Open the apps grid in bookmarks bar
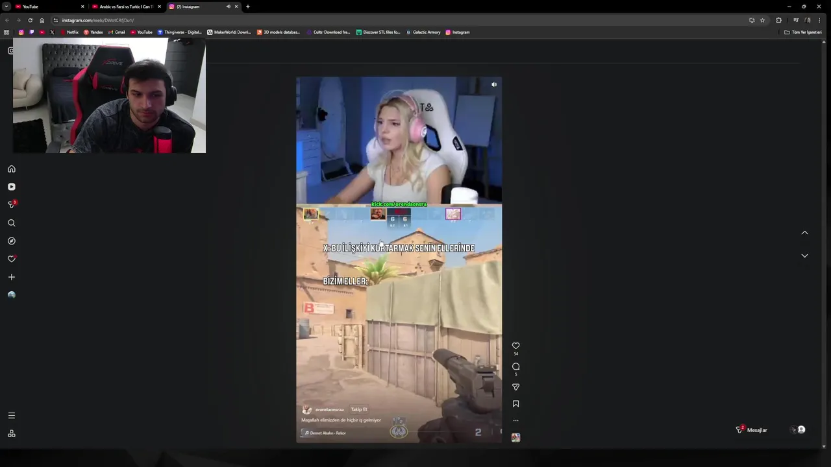This screenshot has height=467, width=831. (6, 32)
